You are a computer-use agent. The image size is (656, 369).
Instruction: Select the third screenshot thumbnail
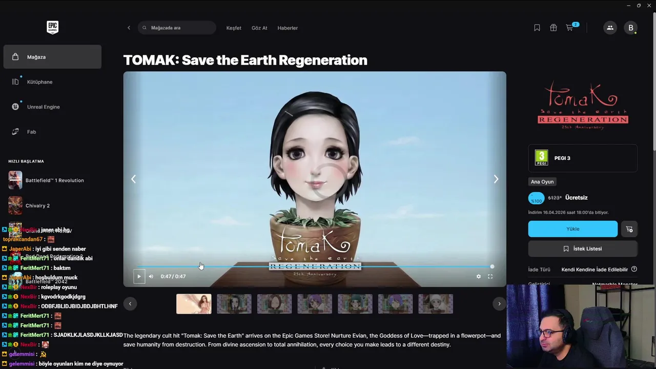pyautogui.click(x=274, y=304)
